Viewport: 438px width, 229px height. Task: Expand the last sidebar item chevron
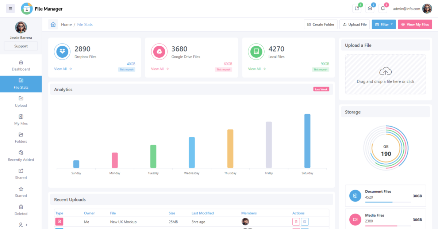pos(26,225)
